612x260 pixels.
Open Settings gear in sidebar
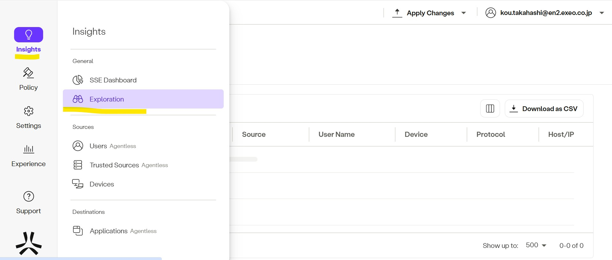(28, 111)
